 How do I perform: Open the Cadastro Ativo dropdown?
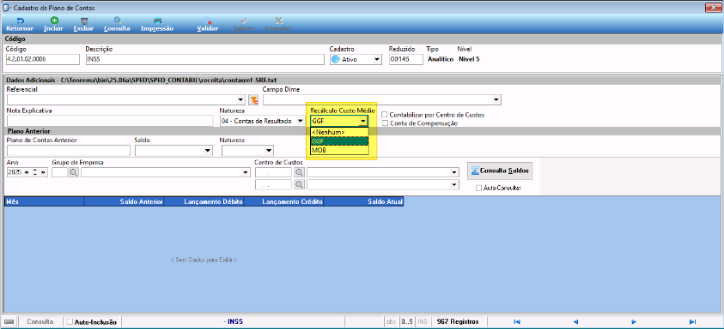coord(377,59)
